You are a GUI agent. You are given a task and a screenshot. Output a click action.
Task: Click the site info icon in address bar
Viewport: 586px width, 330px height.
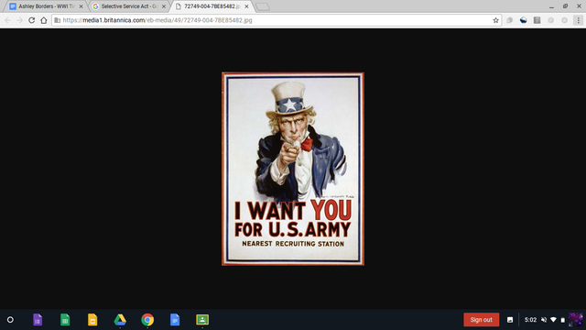[x=57, y=20]
